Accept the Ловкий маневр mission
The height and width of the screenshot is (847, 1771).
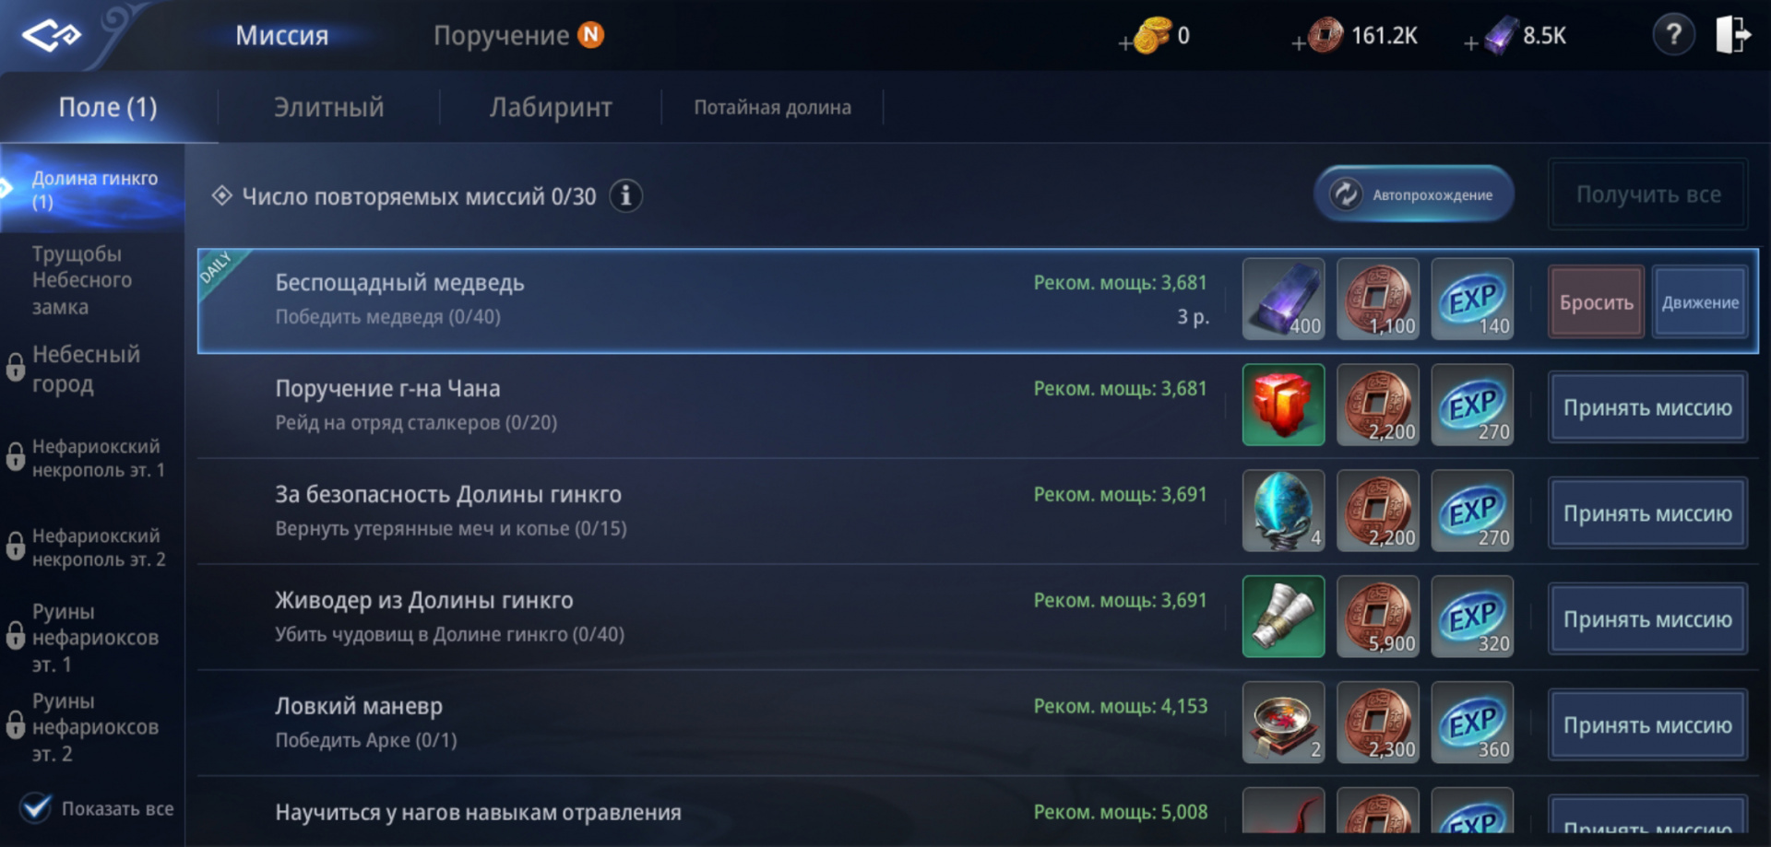pos(1647,725)
